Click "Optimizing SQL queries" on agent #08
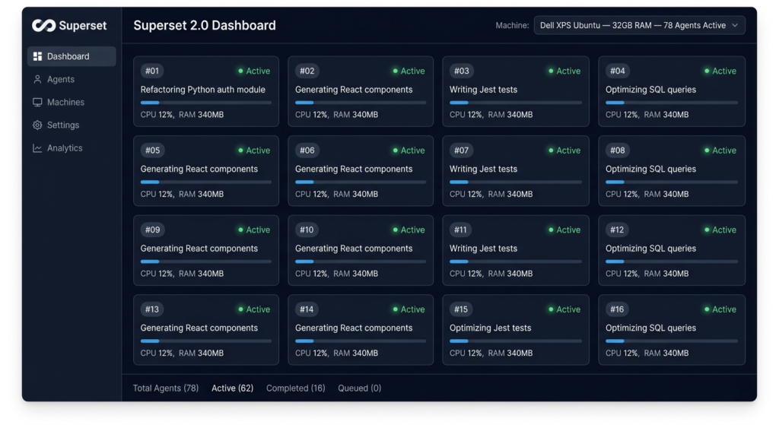 651,170
